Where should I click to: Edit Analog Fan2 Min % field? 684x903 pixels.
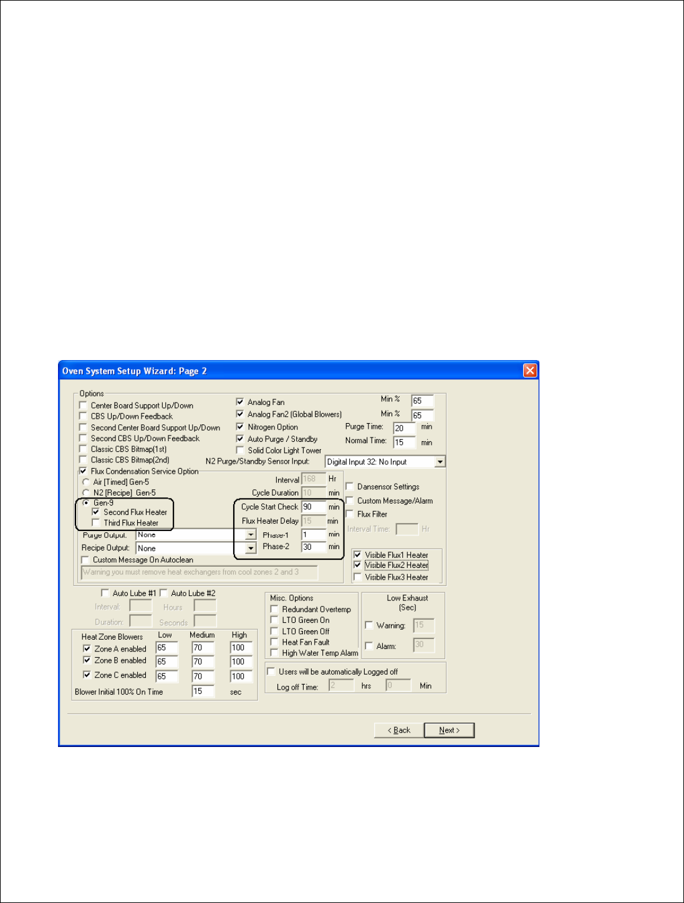422,415
